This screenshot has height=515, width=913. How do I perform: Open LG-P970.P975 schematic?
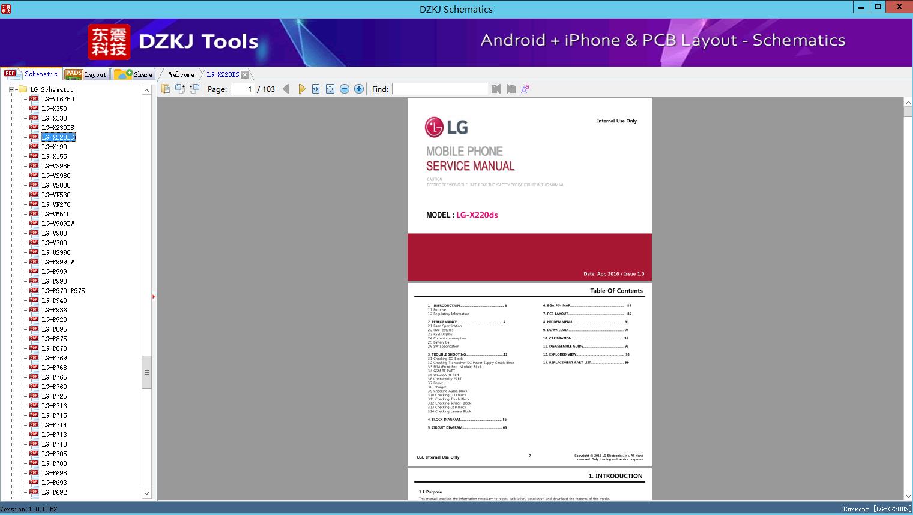pos(63,291)
